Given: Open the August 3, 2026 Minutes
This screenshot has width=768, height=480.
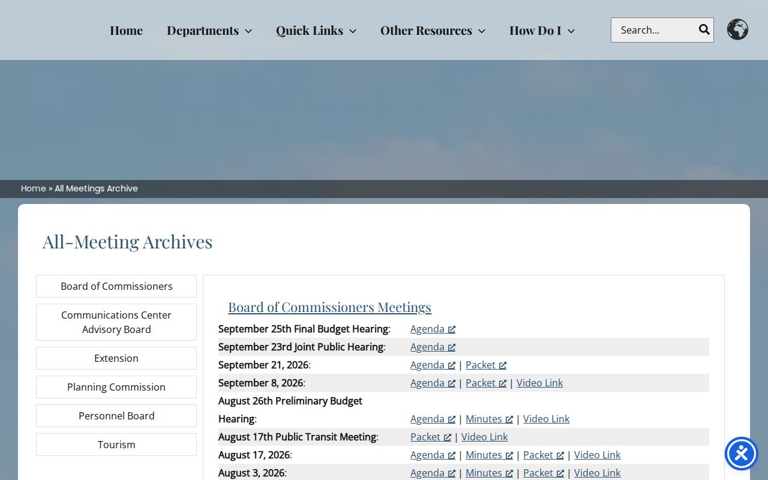Looking at the screenshot, I should point(489,473).
